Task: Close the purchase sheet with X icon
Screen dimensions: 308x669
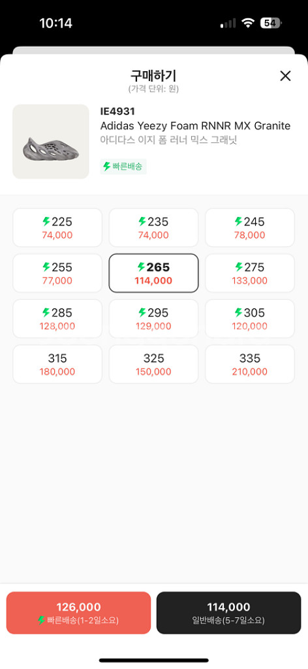Action: tap(285, 76)
